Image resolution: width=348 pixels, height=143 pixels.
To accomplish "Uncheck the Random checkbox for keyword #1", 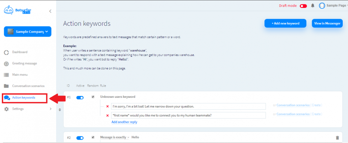I will click(93, 97).
